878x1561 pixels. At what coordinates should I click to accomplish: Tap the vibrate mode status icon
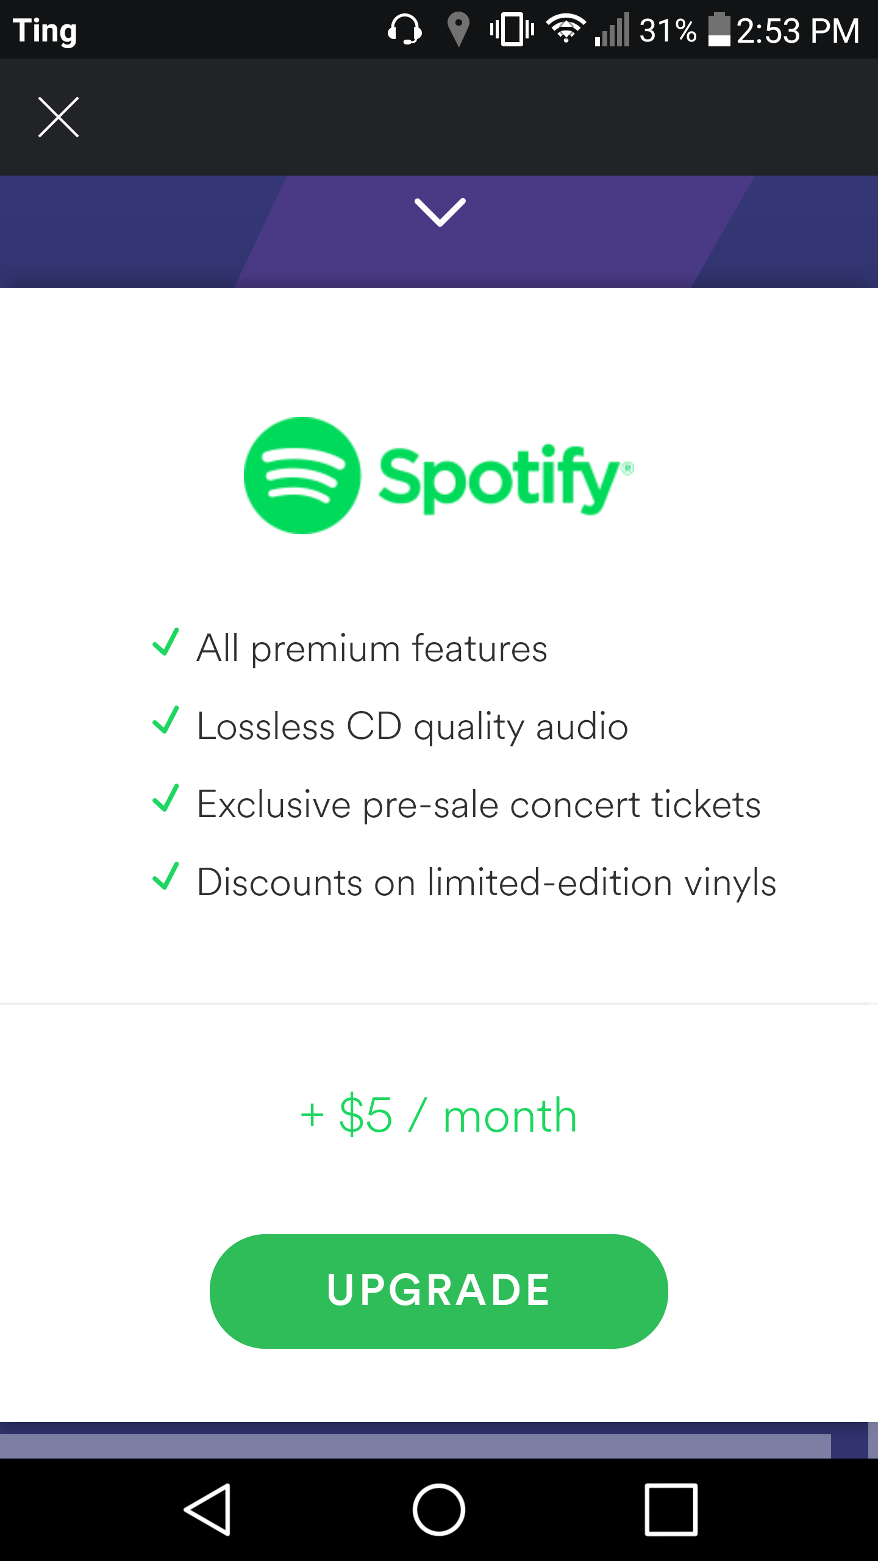[x=512, y=29]
